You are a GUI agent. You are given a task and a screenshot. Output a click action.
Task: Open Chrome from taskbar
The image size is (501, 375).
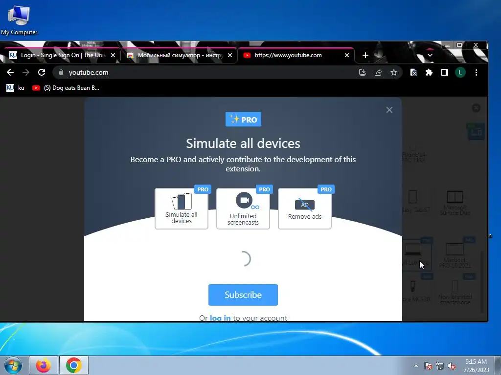(x=74, y=365)
